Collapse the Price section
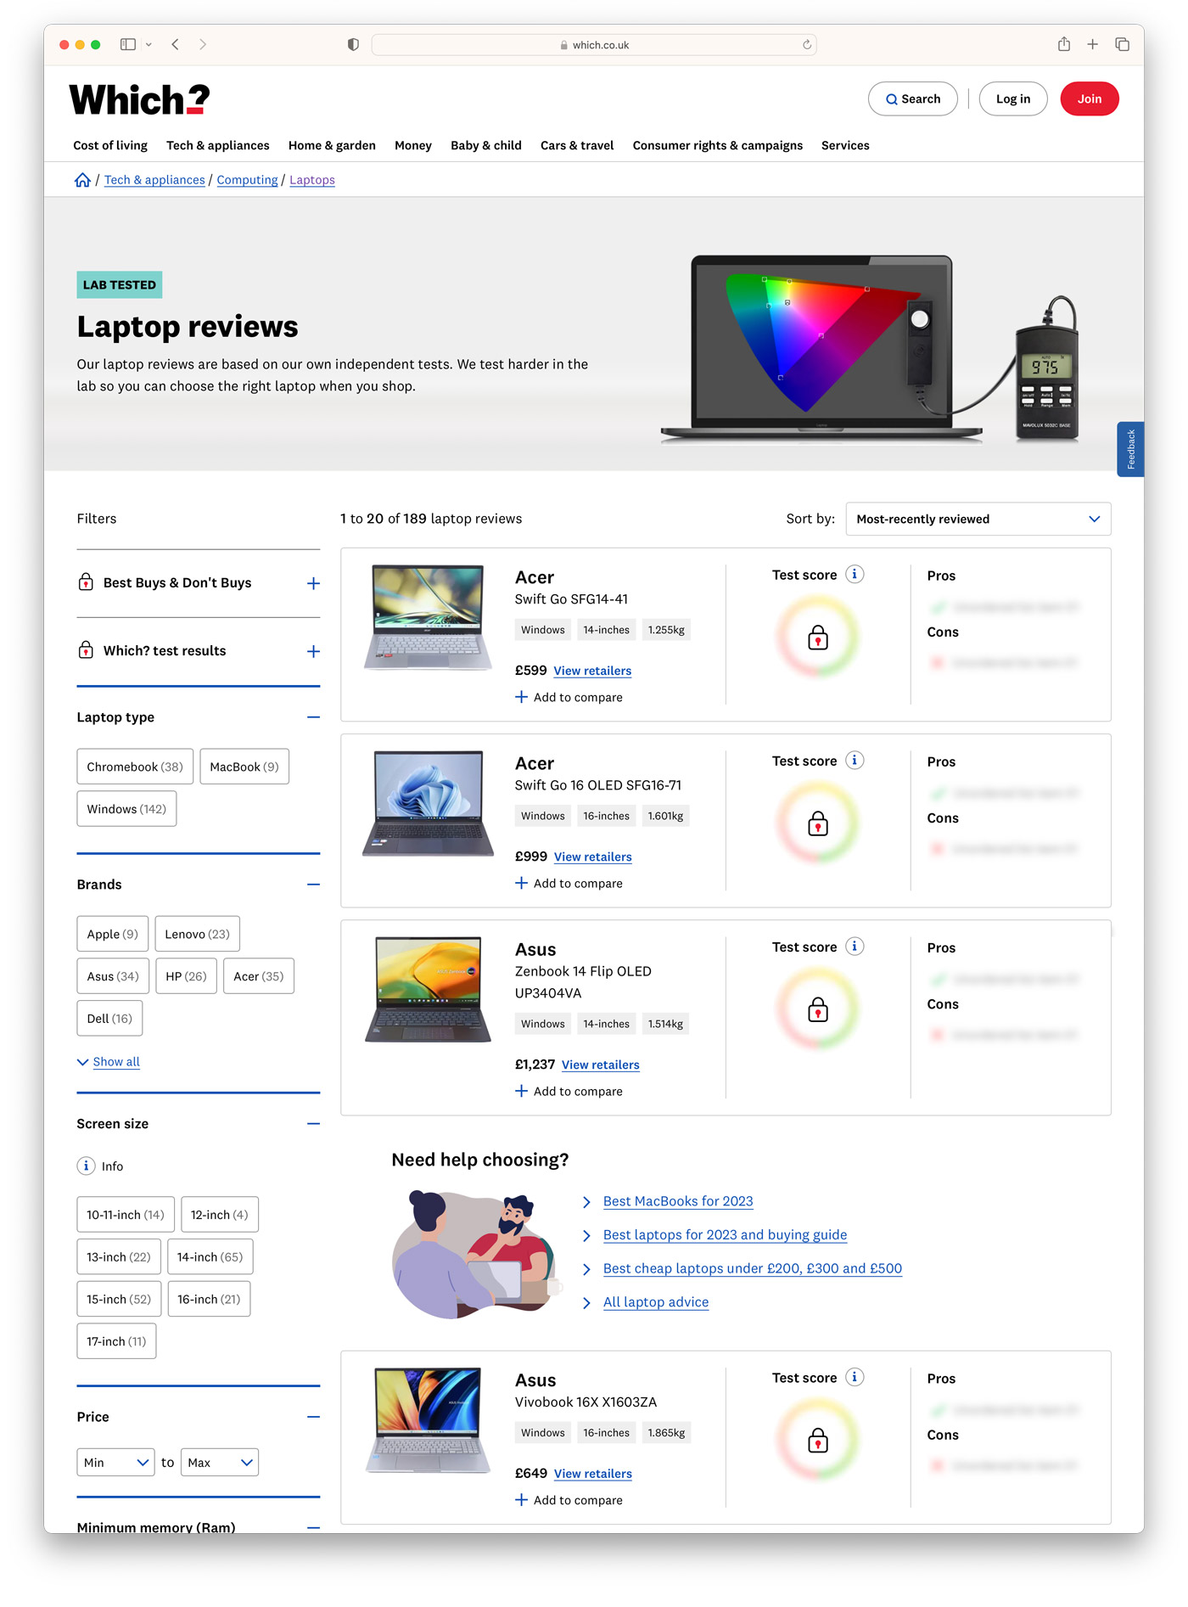1188x1607 pixels. 313,1417
